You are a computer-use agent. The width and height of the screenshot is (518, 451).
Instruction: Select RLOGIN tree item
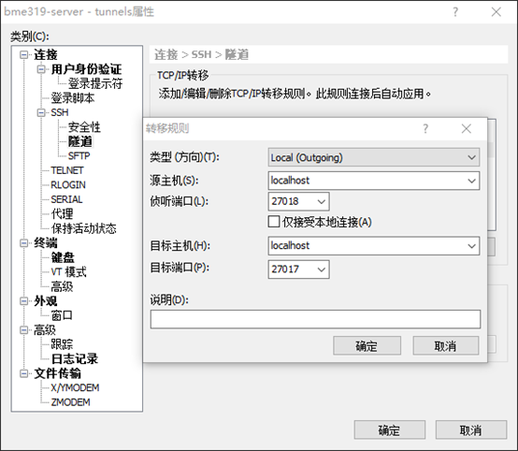[x=68, y=185]
